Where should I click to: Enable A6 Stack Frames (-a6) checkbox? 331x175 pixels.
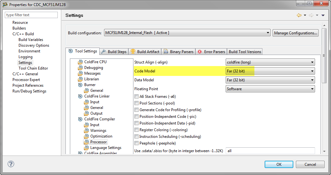(x=137, y=97)
